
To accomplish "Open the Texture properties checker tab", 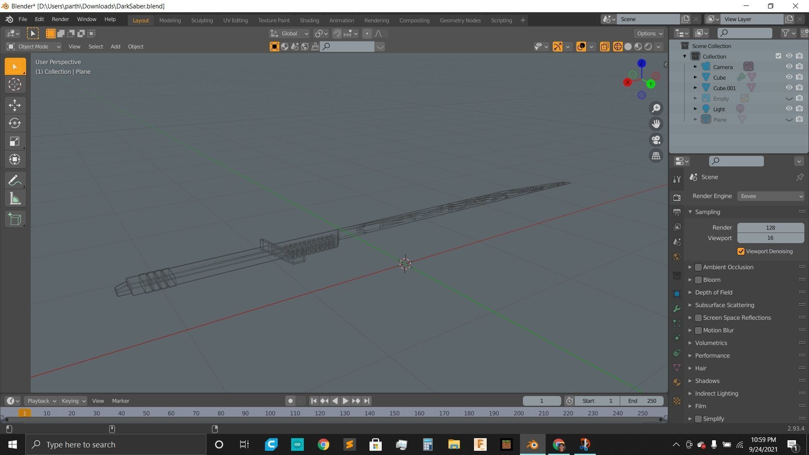I will [x=677, y=401].
